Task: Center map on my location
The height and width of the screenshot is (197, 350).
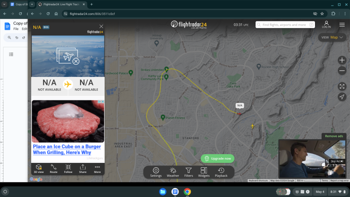Action: [342, 97]
